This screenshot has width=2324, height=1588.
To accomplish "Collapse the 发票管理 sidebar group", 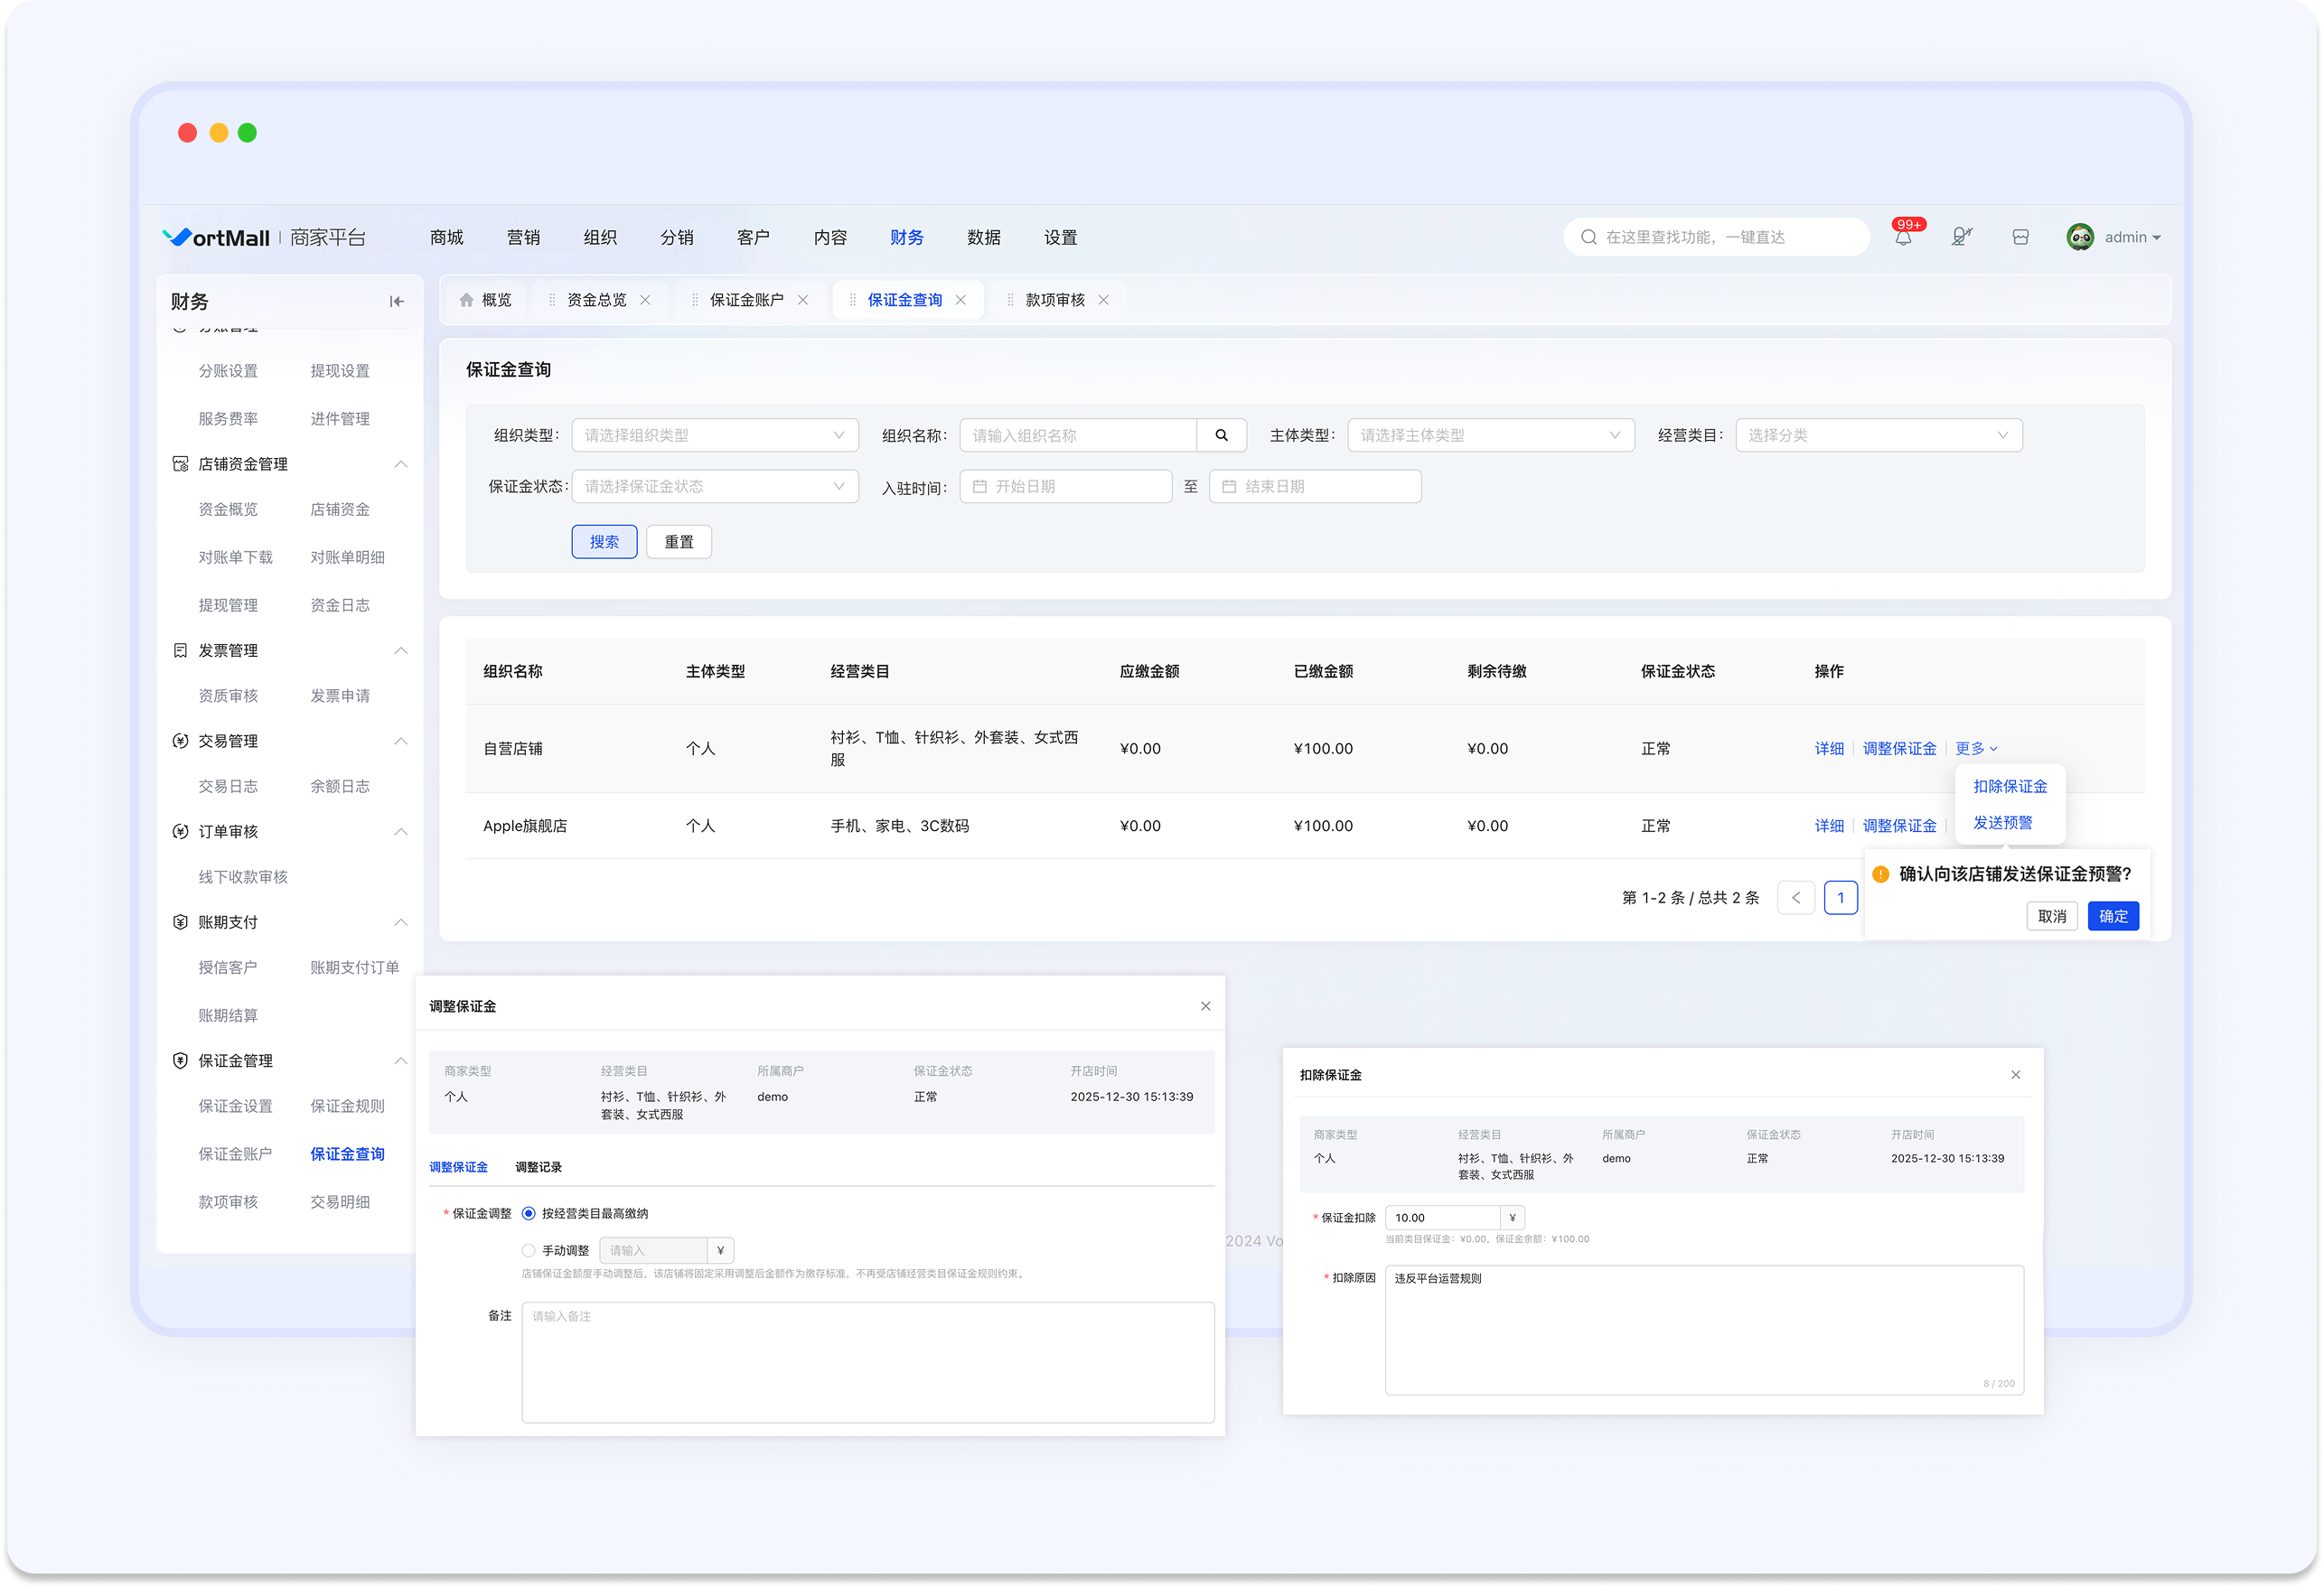I will point(400,651).
